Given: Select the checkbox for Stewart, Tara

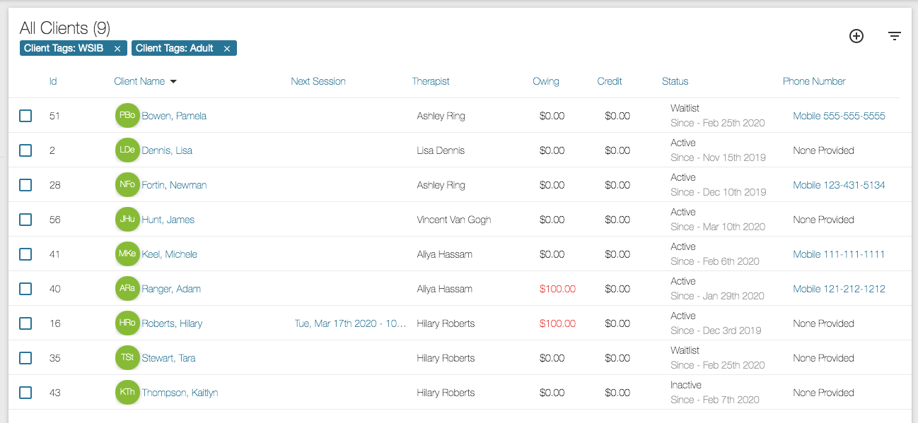Looking at the screenshot, I should pyautogui.click(x=25, y=358).
